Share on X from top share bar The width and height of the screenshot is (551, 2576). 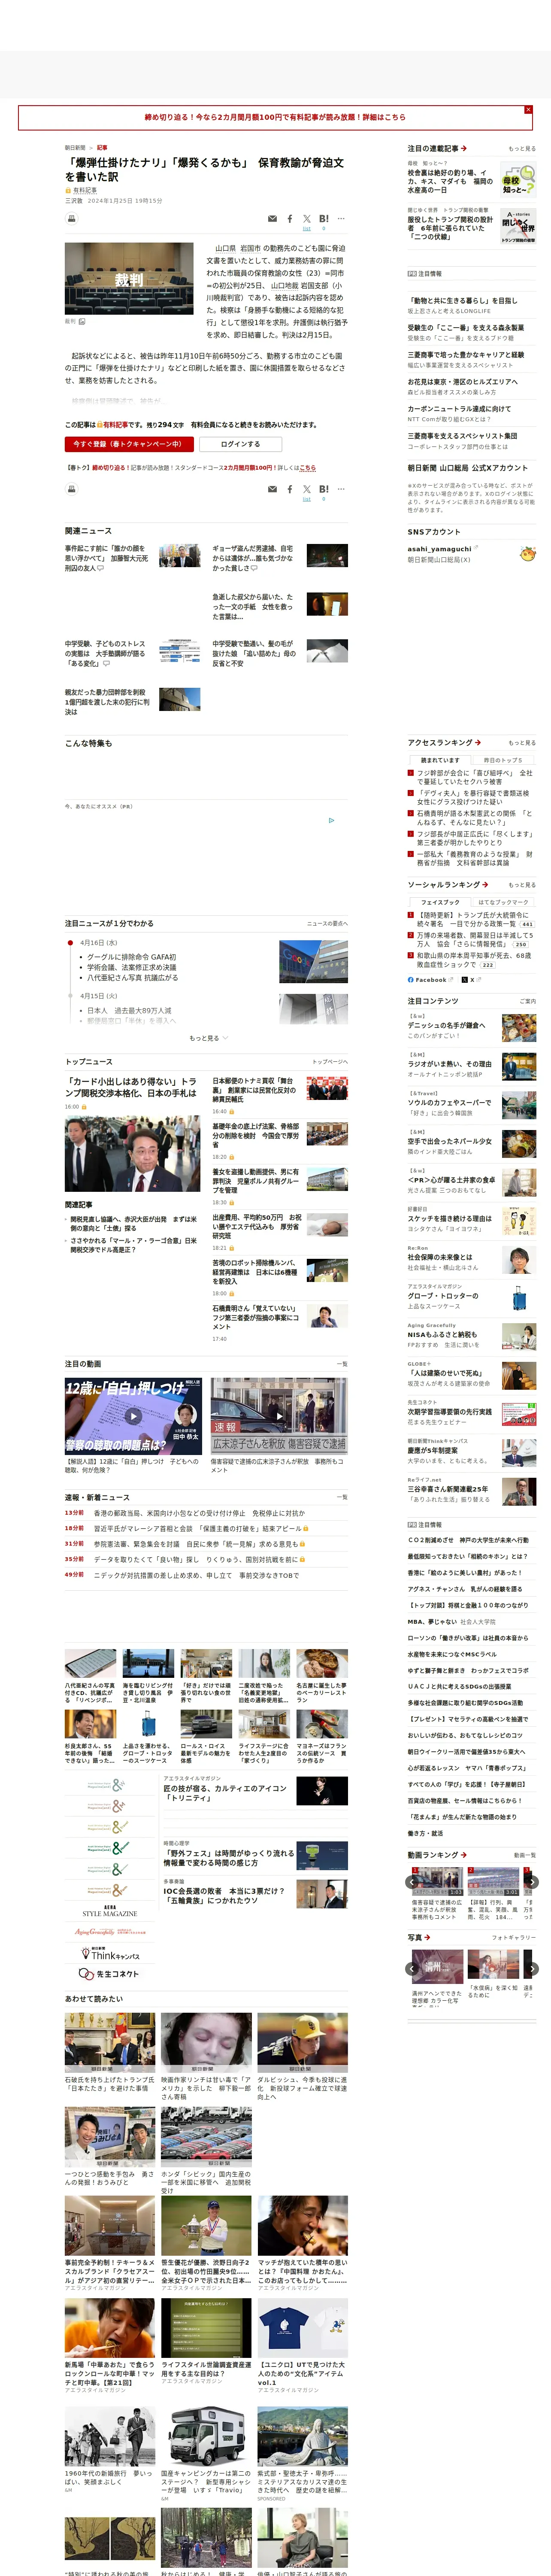[x=306, y=220]
